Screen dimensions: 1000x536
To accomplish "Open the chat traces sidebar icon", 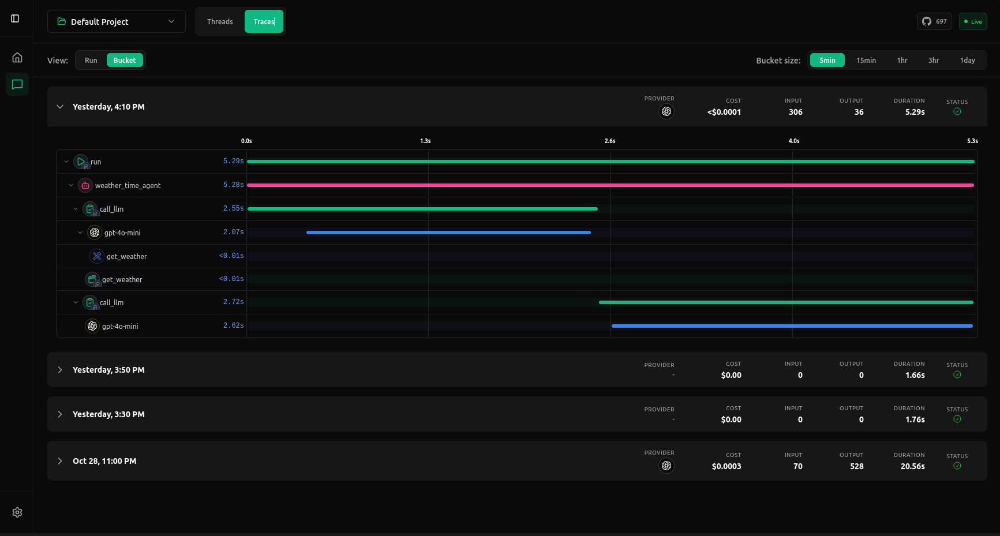I will 17,84.
